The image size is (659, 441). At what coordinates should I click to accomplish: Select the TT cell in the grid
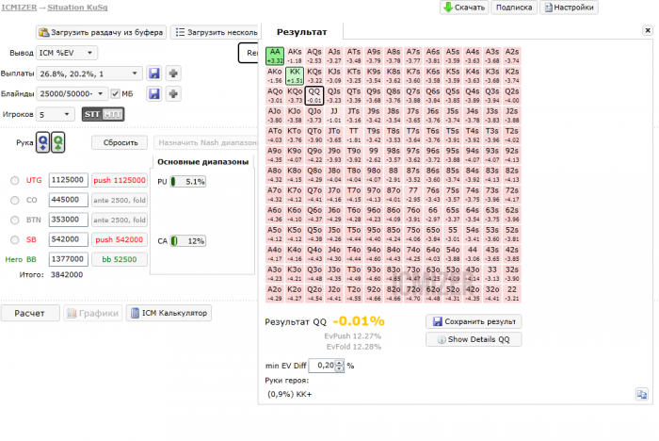click(x=354, y=135)
